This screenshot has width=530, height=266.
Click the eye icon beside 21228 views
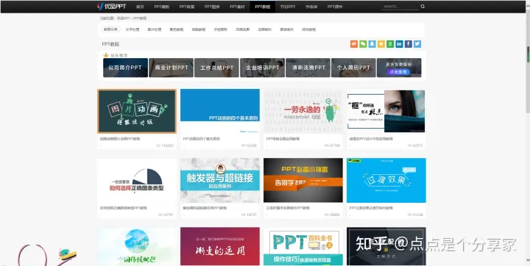409,215
